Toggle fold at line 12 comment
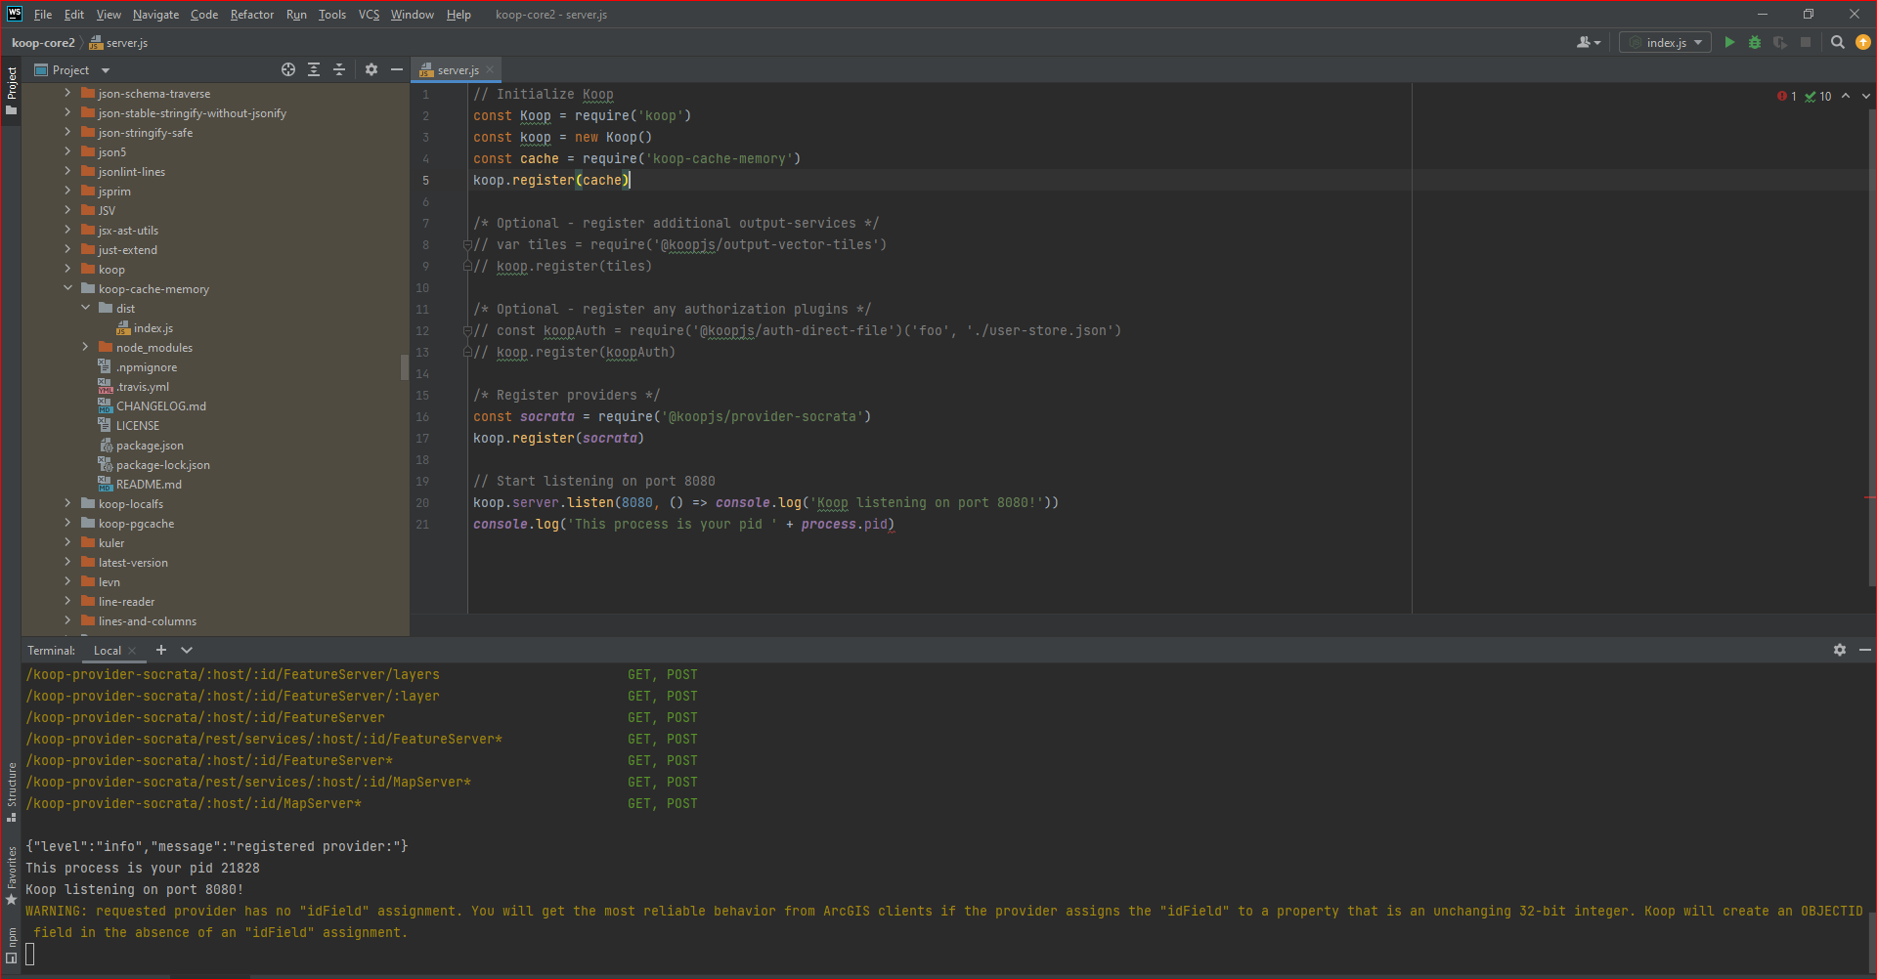Screen dimensions: 1877x980 pyautogui.click(x=467, y=331)
